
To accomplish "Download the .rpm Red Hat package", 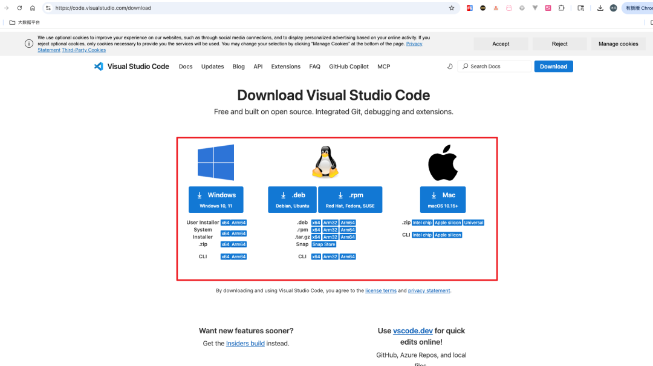I will coord(350,200).
